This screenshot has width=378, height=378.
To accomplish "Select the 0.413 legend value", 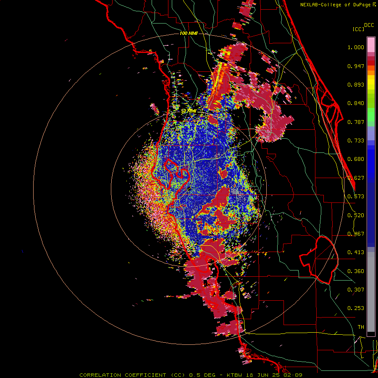I will point(356,252).
